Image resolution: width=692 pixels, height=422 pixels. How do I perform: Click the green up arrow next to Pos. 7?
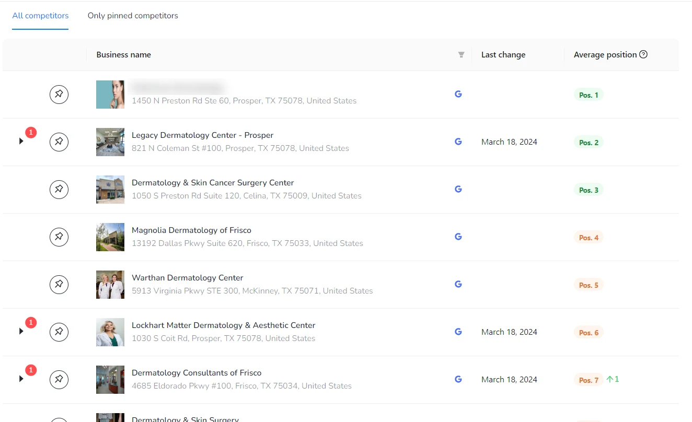point(609,379)
